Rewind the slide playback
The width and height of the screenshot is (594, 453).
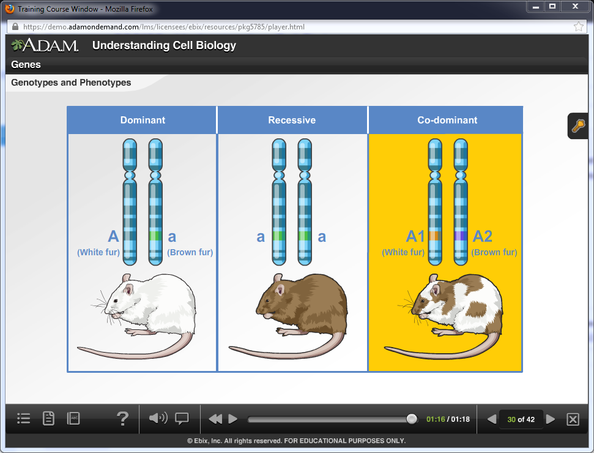[215, 419]
